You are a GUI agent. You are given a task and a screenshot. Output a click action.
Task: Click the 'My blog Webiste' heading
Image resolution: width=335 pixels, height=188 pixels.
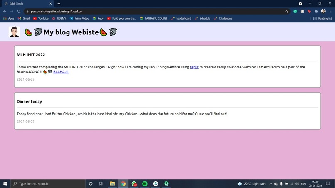pos(71,32)
